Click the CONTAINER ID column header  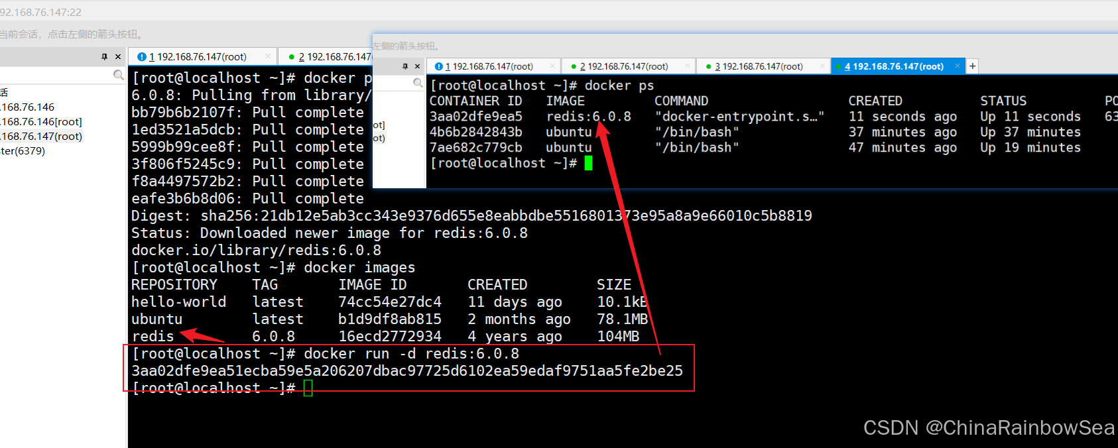476,101
